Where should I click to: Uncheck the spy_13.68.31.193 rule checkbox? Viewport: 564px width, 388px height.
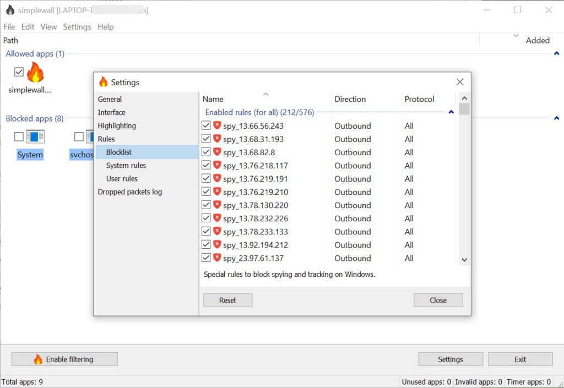point(206,139)
